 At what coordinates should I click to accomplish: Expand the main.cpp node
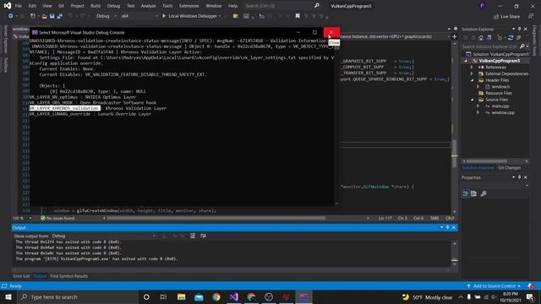(478, 106)
